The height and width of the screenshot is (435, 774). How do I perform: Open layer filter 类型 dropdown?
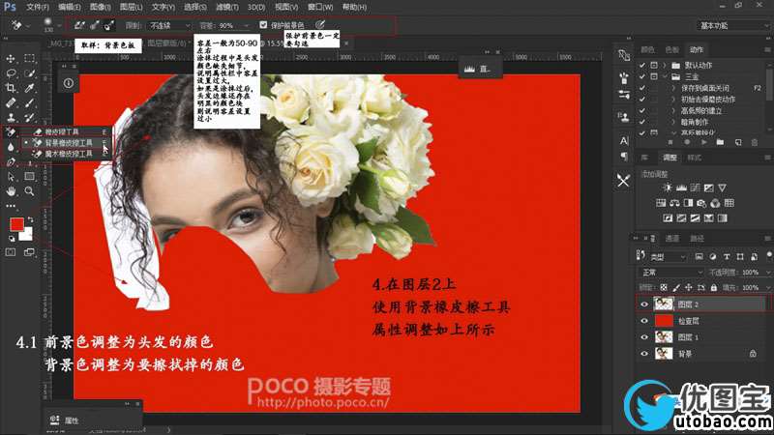coord(667,257)
